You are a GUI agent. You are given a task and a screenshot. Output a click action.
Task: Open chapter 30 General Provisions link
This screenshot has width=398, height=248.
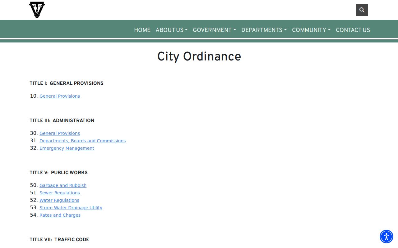(60, 133)
